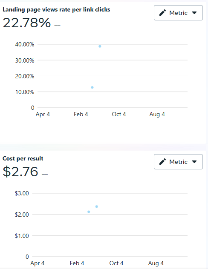Click the $3.00 axis label
The width and height of the screenshot is (208, 269).
[22, 193]
